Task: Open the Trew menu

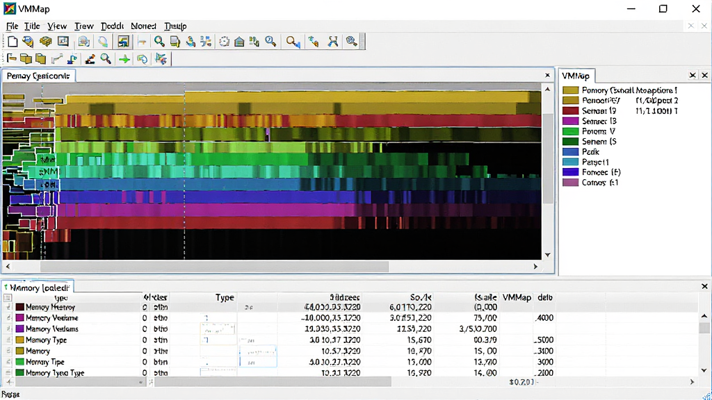Action: tap(84, 26)
